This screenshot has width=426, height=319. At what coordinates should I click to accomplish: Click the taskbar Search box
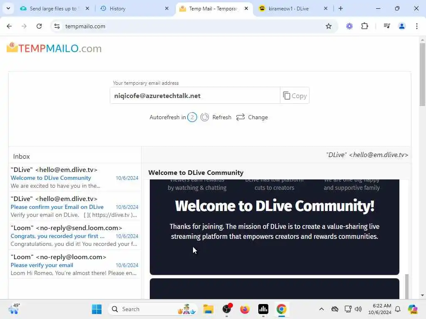153,309
